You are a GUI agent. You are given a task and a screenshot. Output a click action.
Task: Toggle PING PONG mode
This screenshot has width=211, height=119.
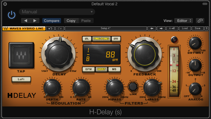click(x=101, y=39)
